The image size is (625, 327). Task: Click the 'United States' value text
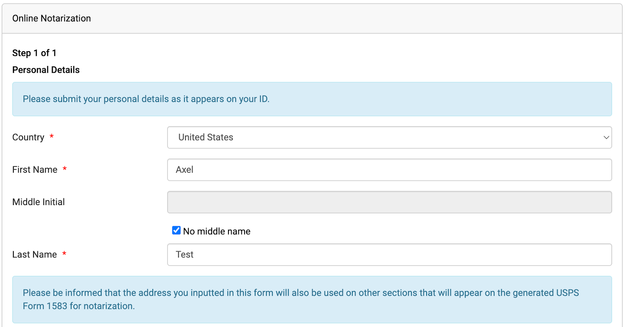(206, 138)
